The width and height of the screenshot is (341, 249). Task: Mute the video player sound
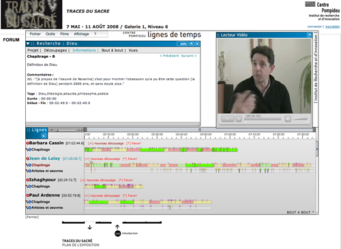pyautogui.click(x=288, y=119)
